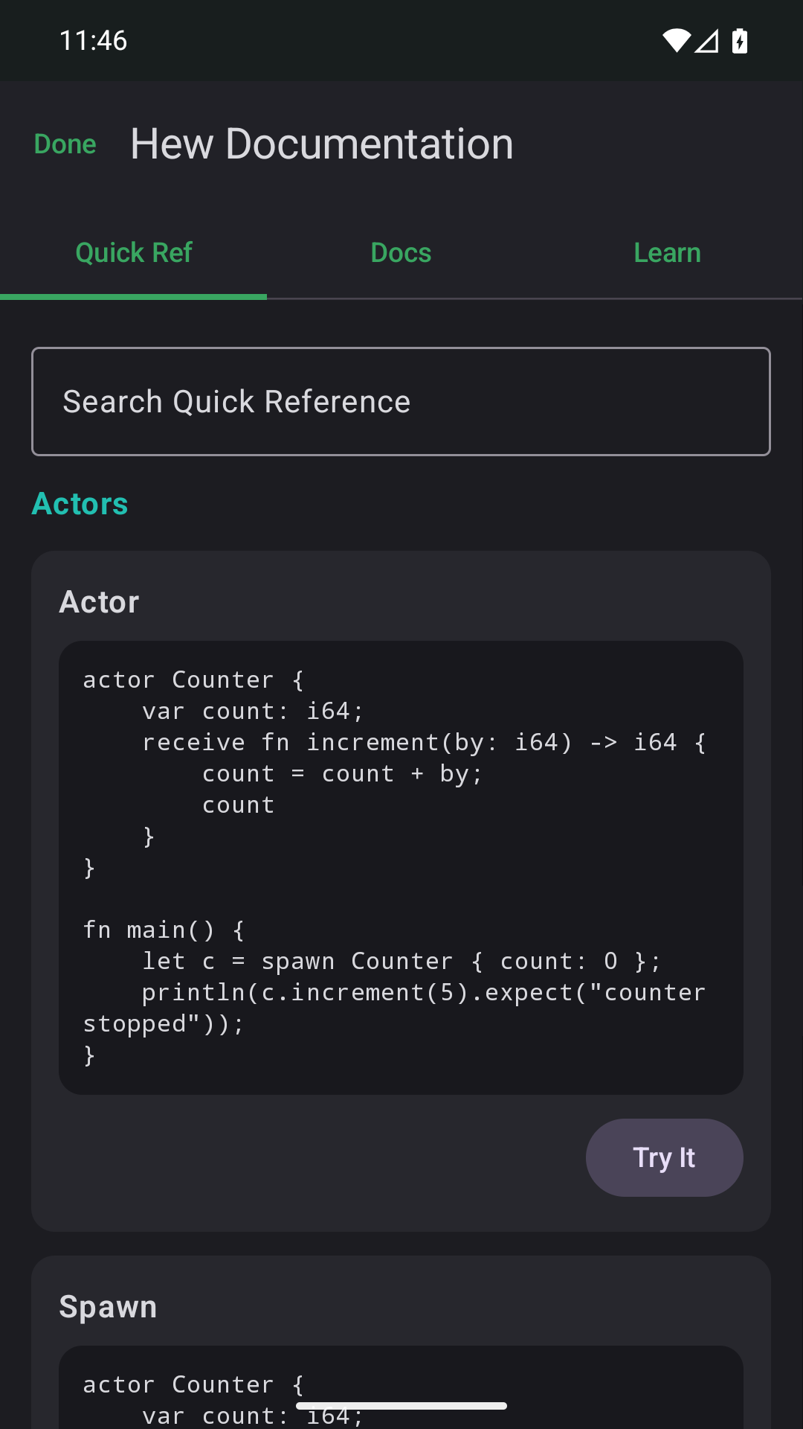Select the Learn tab
The height and width of the screenshot is (1429, 803).
pos(668,252)
